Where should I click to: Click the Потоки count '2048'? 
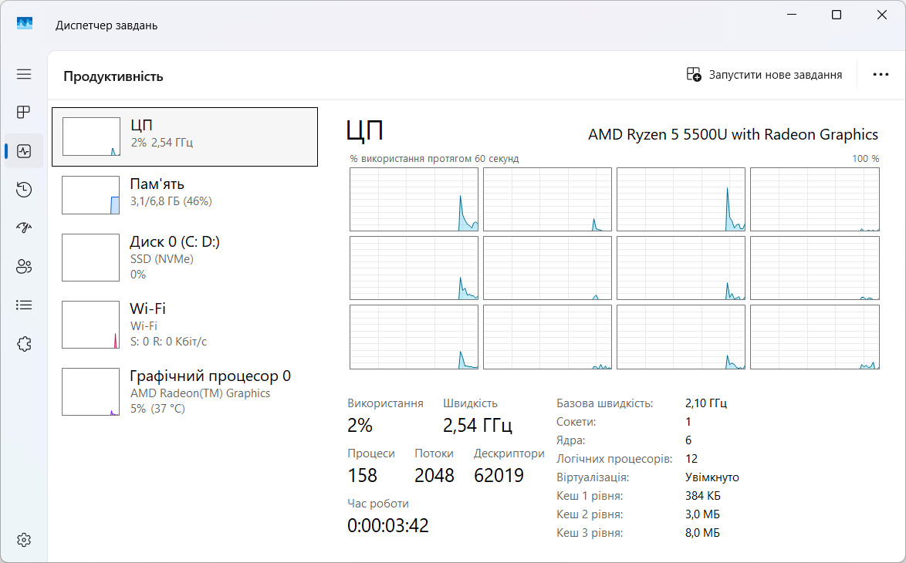tap(434, 475)
